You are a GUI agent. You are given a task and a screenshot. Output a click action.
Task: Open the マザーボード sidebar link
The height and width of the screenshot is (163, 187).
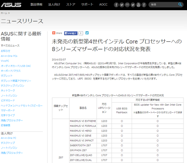[8, 110]
